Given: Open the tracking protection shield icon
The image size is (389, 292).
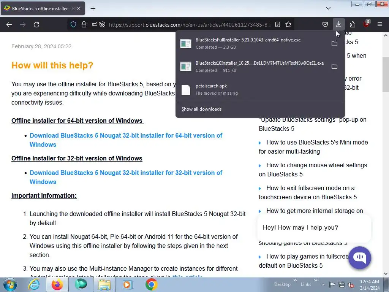Looking at the screenshot, I should click(x=73, y=24).
